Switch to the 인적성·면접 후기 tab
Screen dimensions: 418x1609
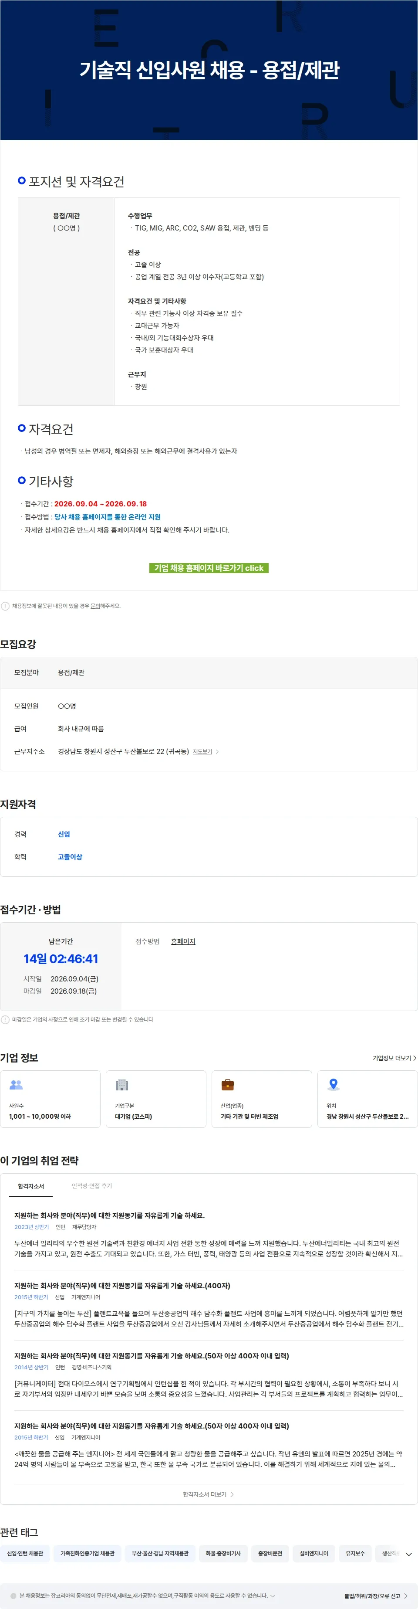pos(92,1185)
